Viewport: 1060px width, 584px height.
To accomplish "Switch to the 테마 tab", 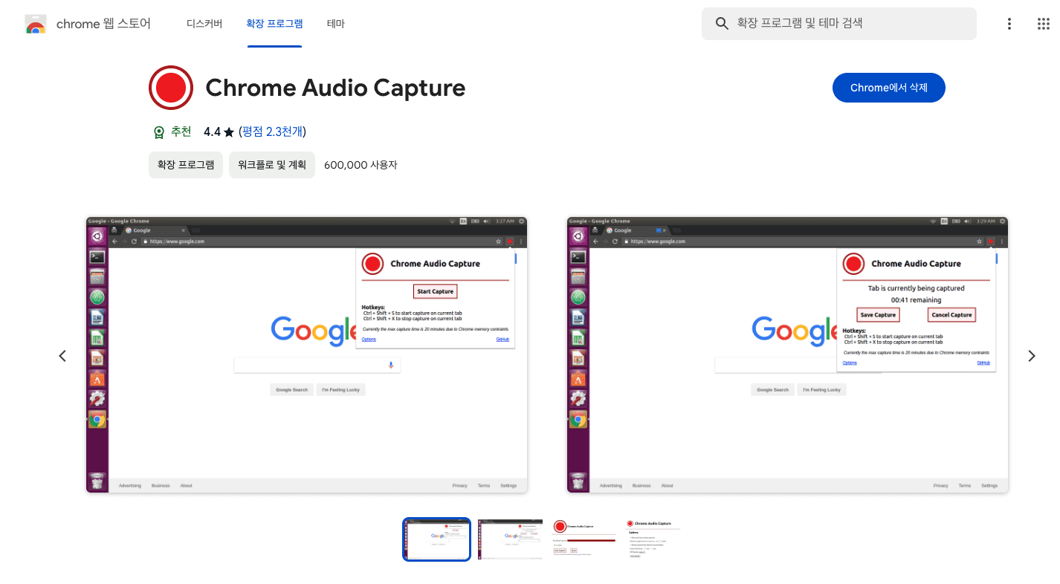I will [336, 24].
